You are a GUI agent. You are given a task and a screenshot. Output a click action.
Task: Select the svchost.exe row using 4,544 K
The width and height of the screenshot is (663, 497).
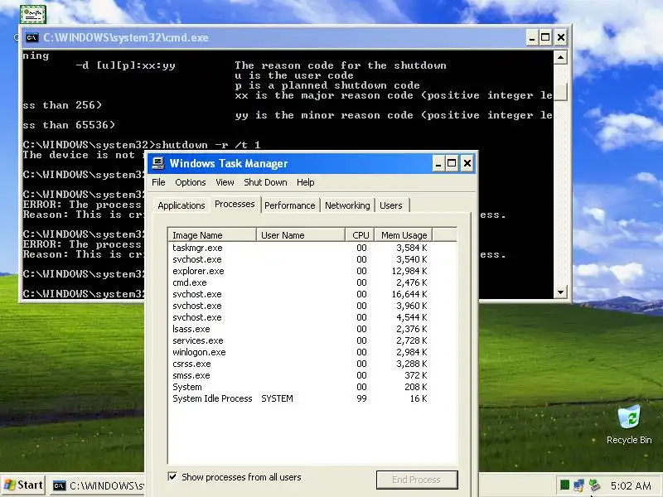(x=300, y=317)
